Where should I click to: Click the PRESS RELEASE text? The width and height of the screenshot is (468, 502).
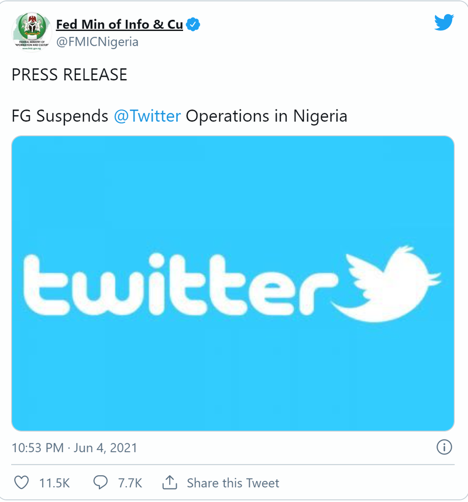(69, 75)
